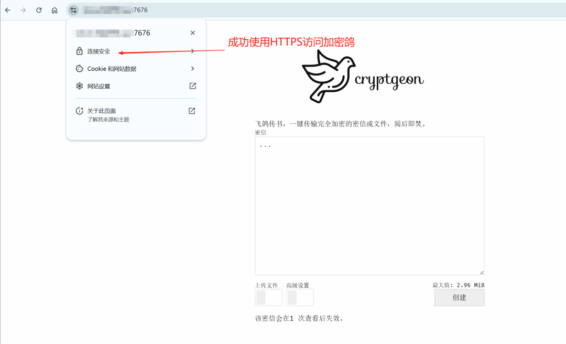Open the home page via the home icon
The width and height of the screenshot is (566, 344).
[55, 10]
